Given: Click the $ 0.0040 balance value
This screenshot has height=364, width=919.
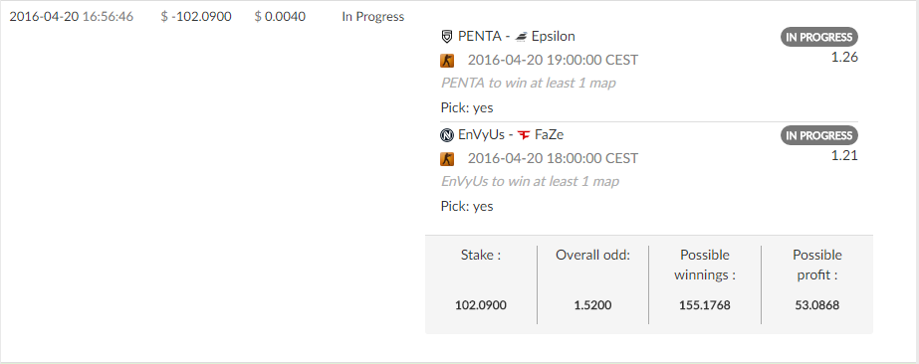Looking at the screenshot, I should [280, 16].
